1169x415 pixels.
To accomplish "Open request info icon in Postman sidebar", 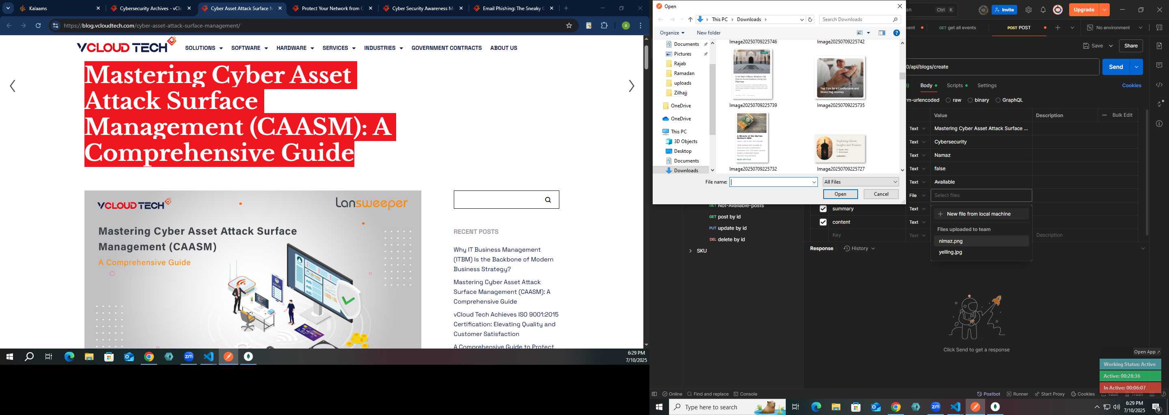I will pos(1159,124).
